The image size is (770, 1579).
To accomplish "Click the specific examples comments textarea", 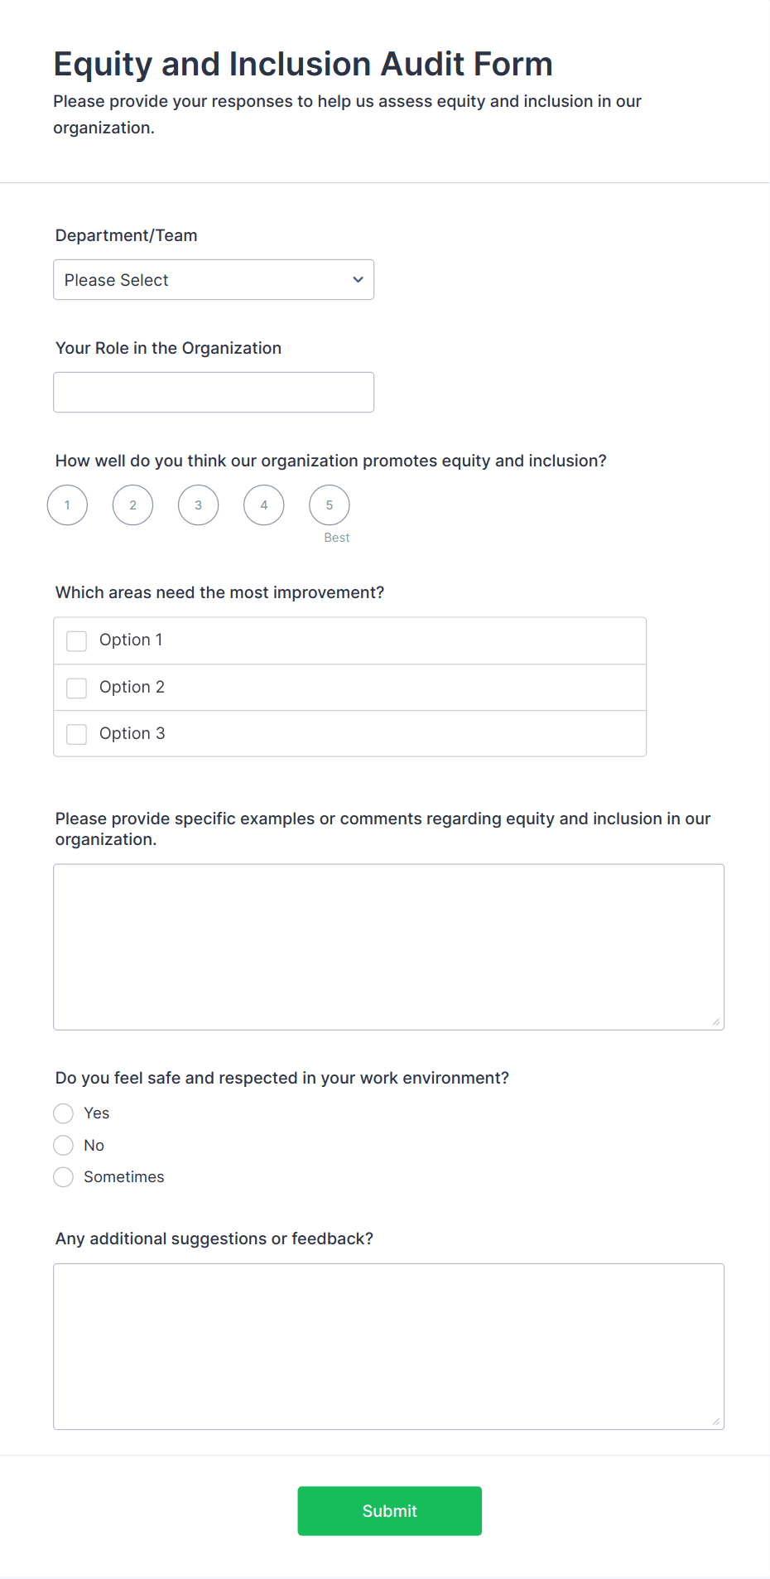I will (388, 947).
